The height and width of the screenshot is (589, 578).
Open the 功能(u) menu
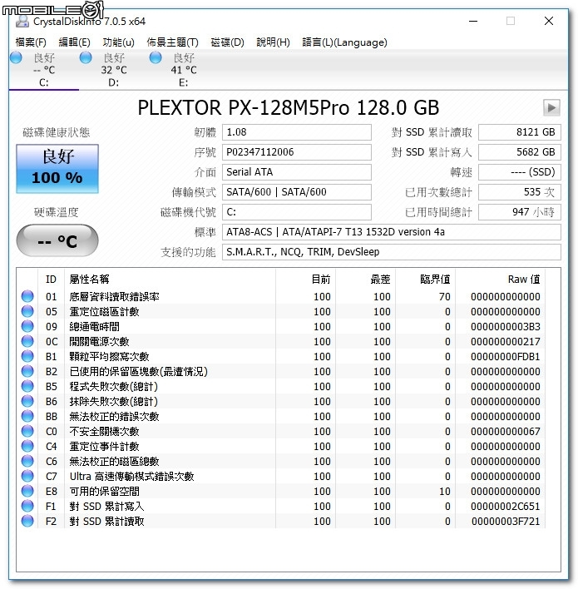[x=118, y=42]
